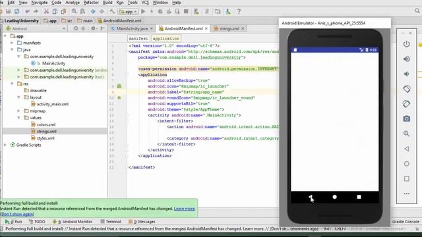Collapse the res folder node

(12, 84)
